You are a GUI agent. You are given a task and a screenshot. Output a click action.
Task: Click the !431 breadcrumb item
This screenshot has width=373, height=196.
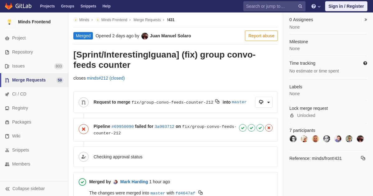[171, 20]
